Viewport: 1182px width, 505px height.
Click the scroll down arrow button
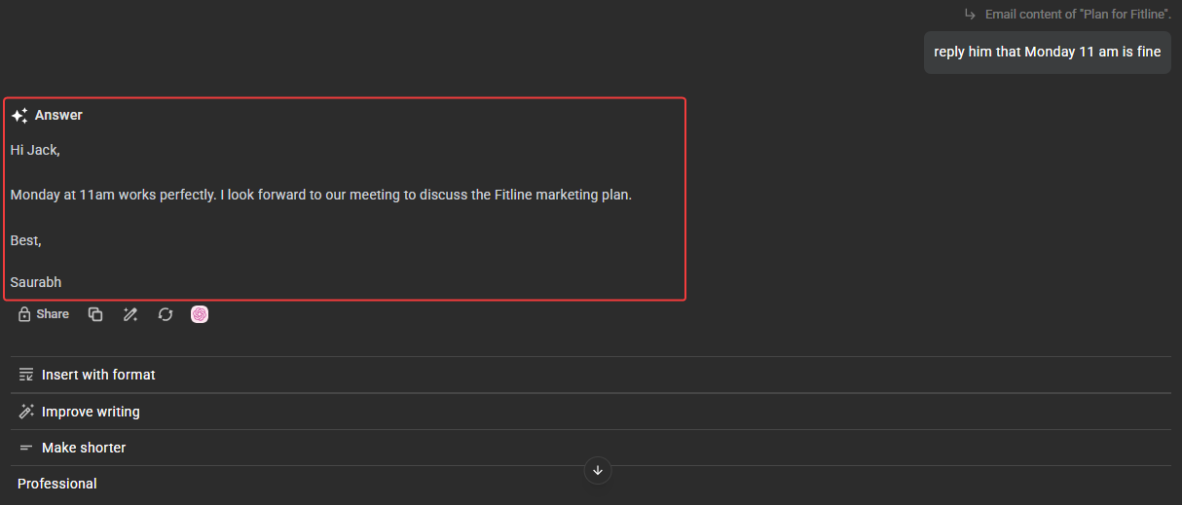tap(598, 471)
